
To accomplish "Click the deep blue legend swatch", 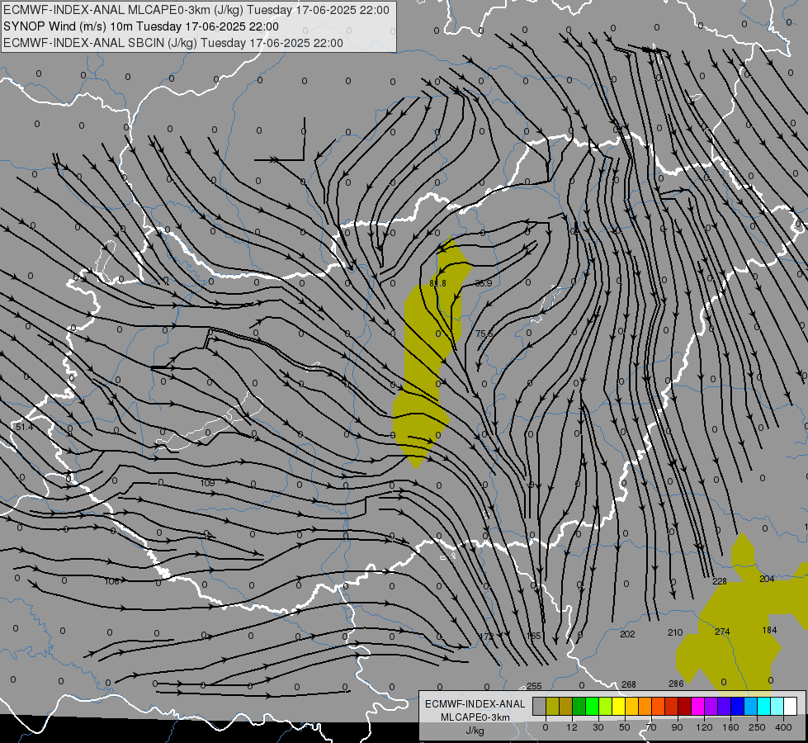I will point(738,706).
